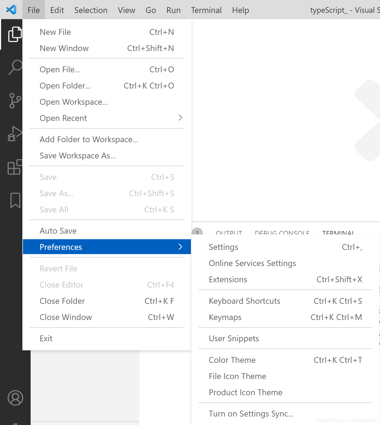Select Exit from File menu
Image resolution: width=380 pixels, height=425 pixels.
point(107,338)
